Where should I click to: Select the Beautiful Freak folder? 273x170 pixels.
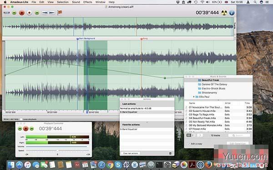click(218, 80)
